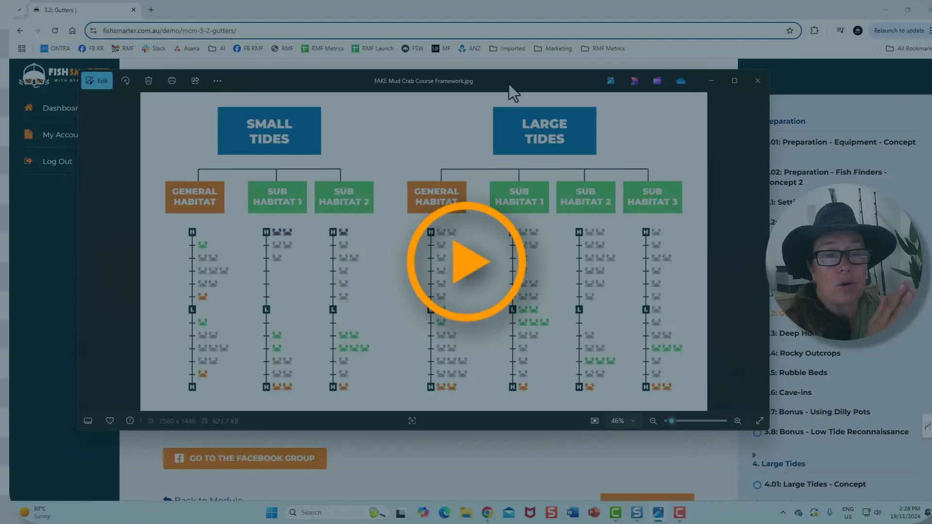Click the share/export icon in toolbar
The width and height of the screenshot is (932, 524).
coord(195,80)
